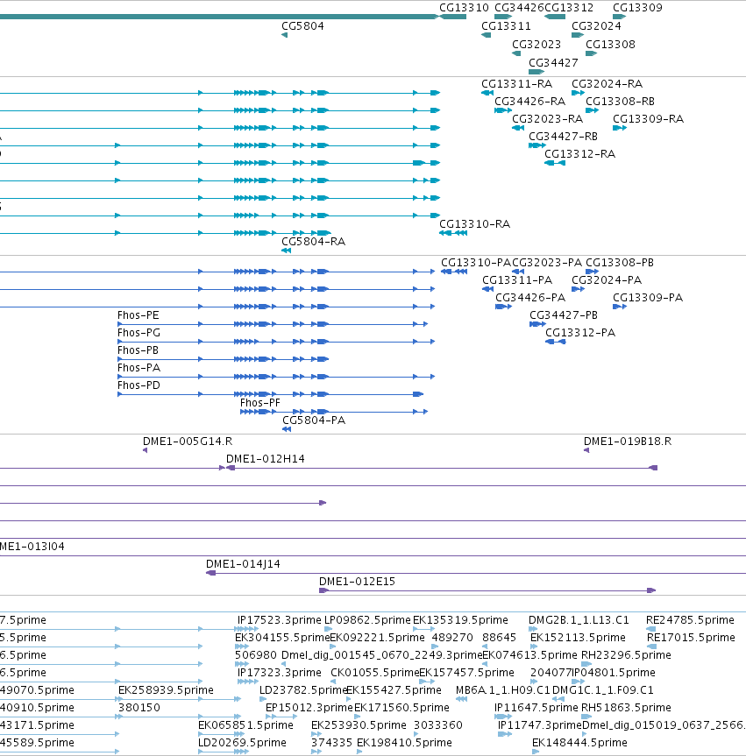Click EST IP17523.3prime
This screenshot has width=746, height=756.
point(279,620)
